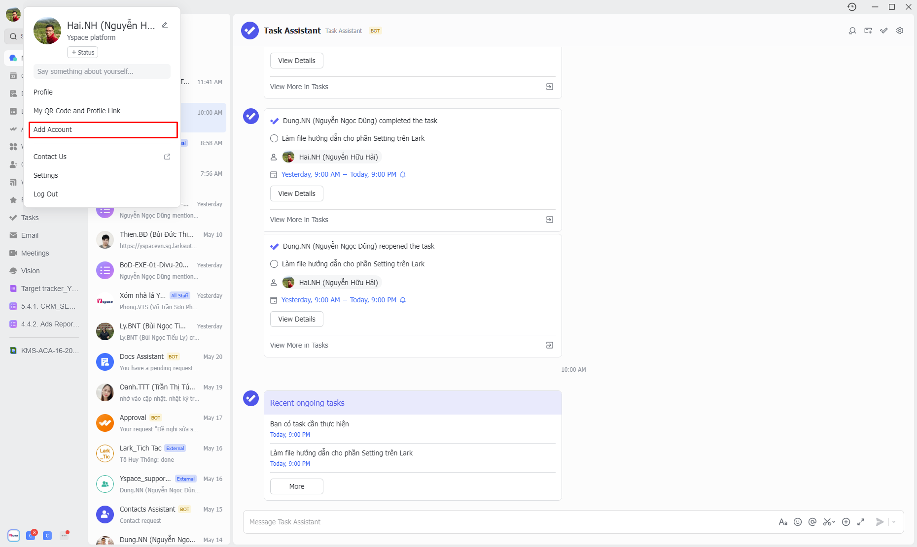Click View Details in completed-task card
Screen dimensions: 917x547
[297, 193]
